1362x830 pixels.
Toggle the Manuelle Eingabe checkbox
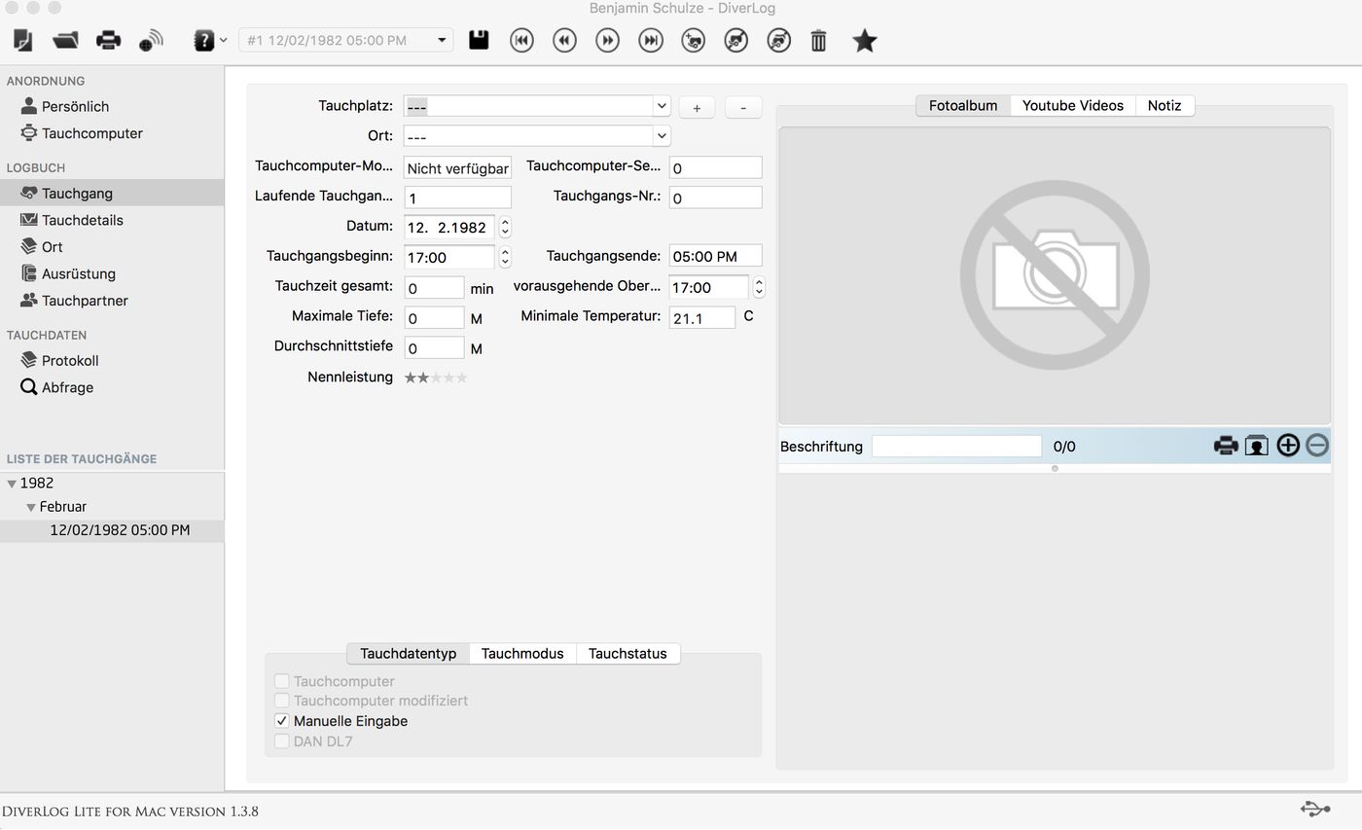click(282, 721)
